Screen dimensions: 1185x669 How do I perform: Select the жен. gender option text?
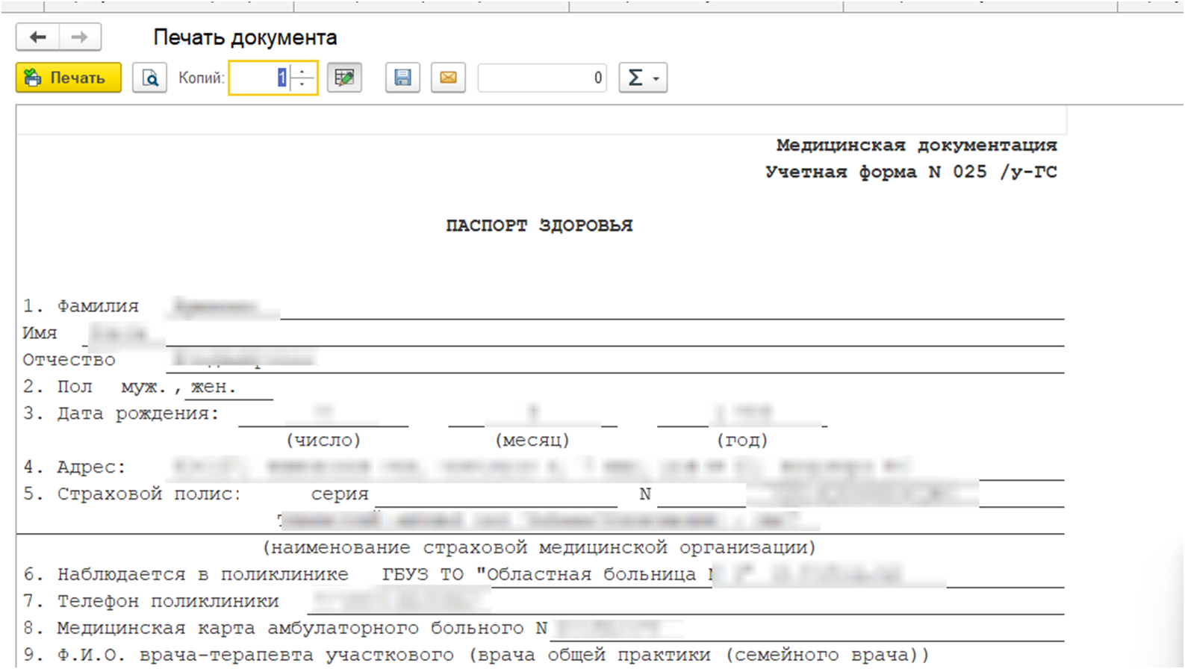click(214, 387)
